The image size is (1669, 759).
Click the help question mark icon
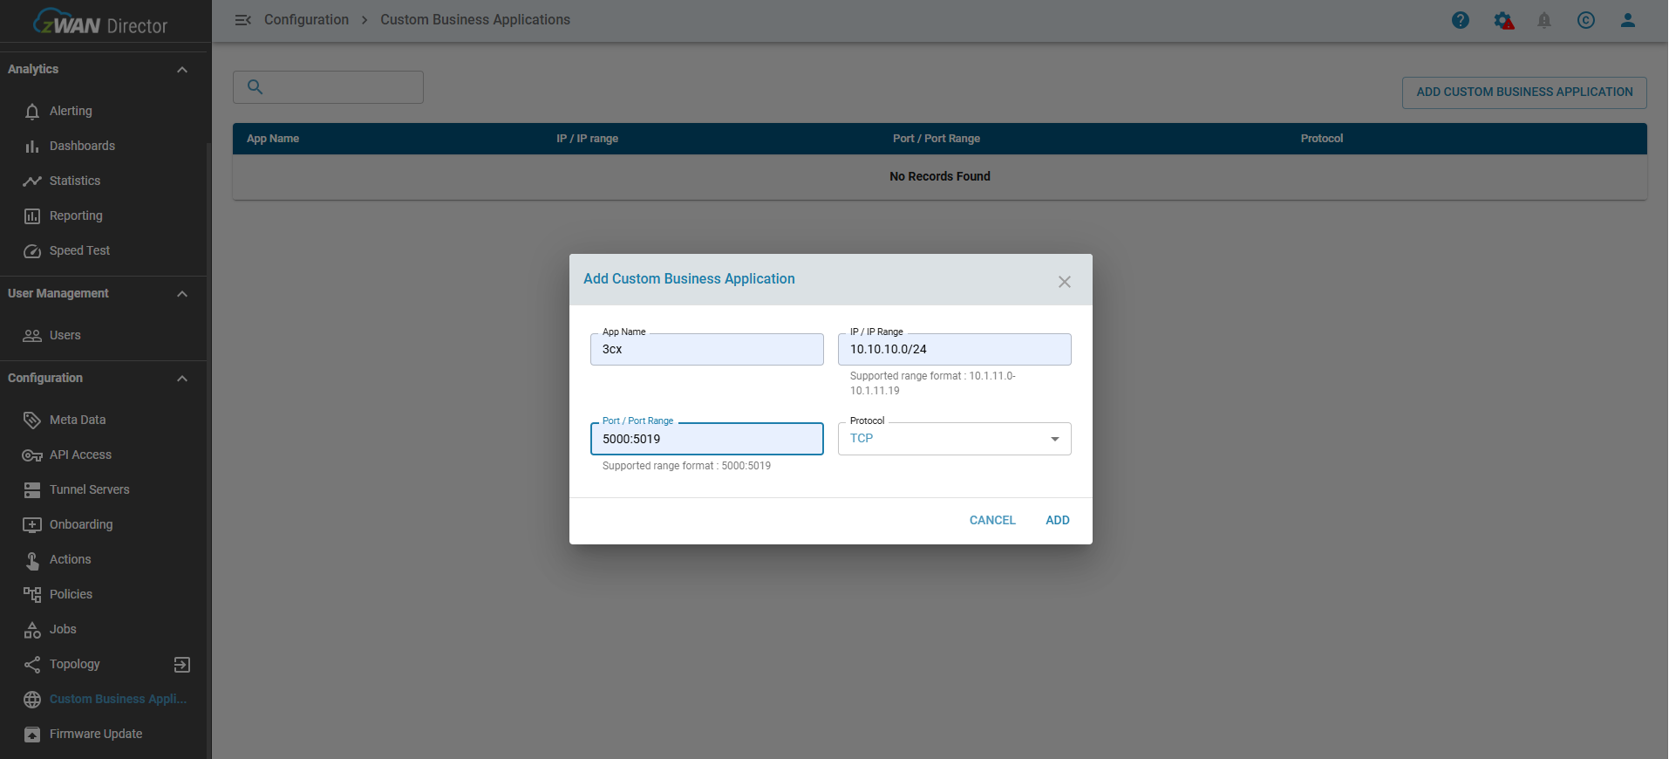1461,20
